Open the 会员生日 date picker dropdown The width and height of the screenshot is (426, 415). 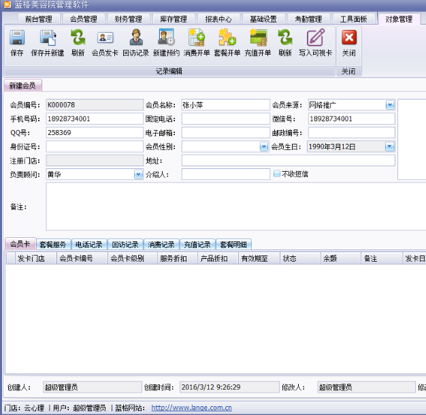[x=390, y=147]
